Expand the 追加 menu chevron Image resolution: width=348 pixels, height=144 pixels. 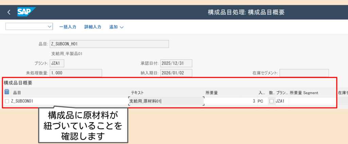click(121, 27)
